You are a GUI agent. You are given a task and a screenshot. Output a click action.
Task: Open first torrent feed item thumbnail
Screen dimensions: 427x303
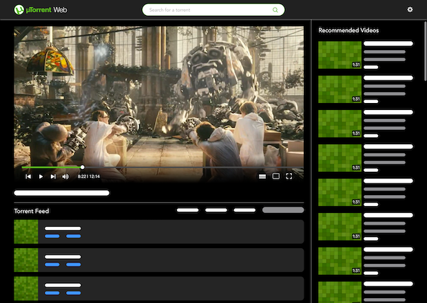[26, 232]
